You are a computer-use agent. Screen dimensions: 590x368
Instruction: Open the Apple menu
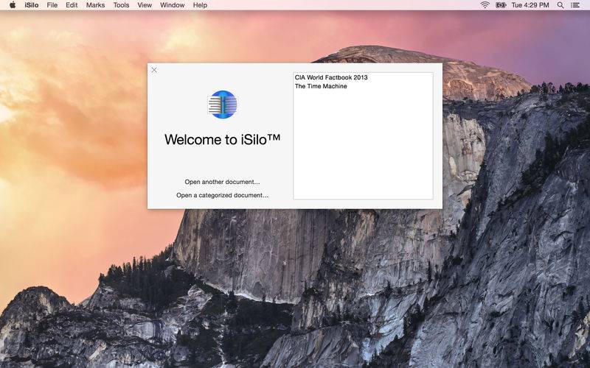tap(13, 5)
